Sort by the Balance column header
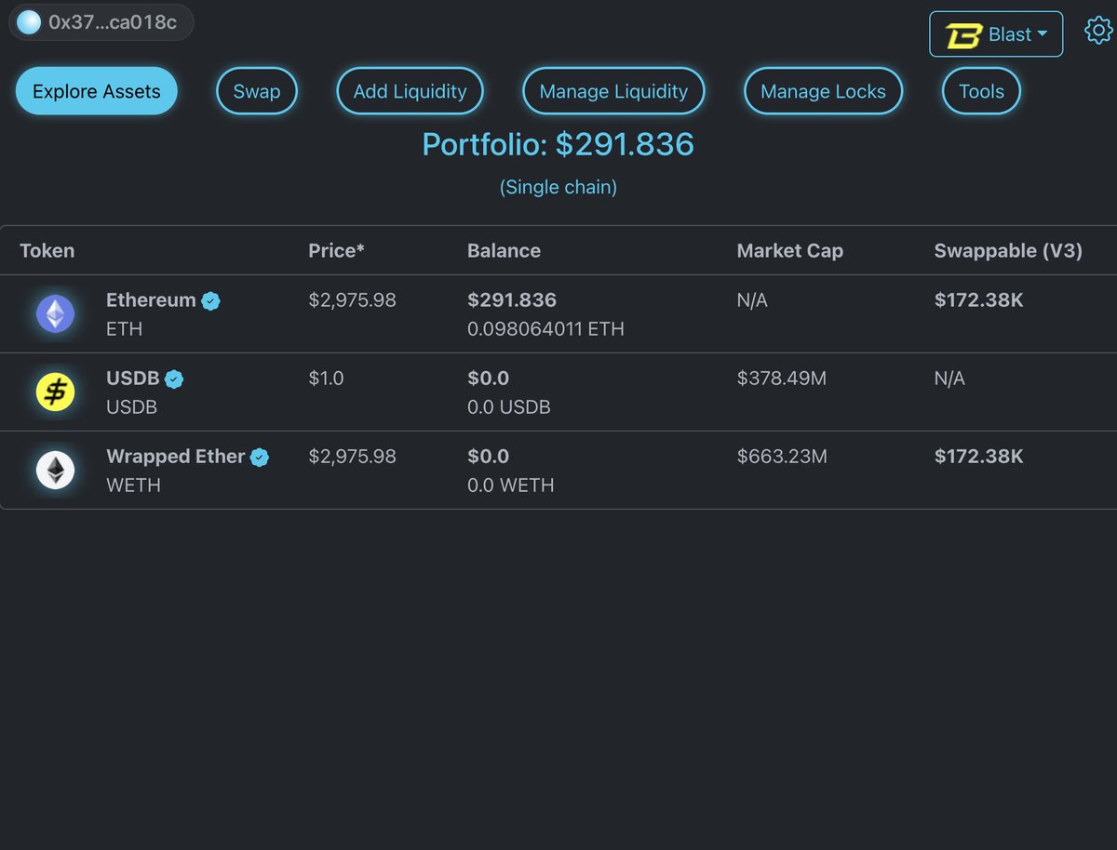Screen dimensions: 1117x850 tap(504, 250)
